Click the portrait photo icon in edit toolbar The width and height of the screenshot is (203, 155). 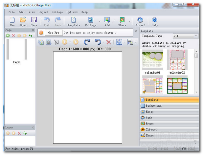(x=49, y=42)
